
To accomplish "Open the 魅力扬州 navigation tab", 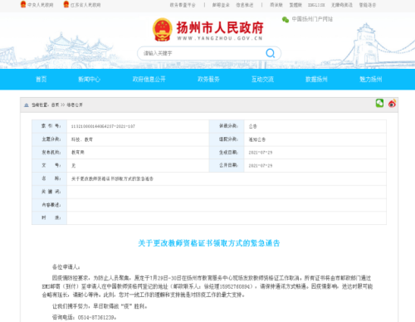I will pyautogui.click(x=371, y=80).
